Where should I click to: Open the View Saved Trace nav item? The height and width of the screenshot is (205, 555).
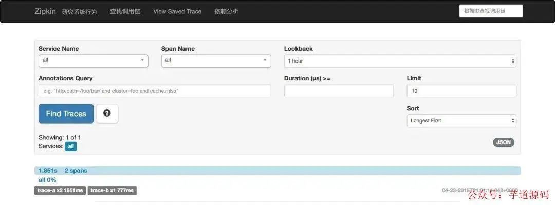coord(177,11)
